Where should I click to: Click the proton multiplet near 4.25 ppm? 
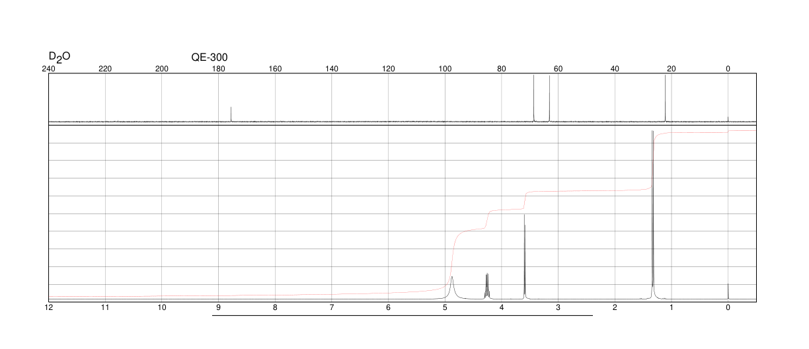487,286
